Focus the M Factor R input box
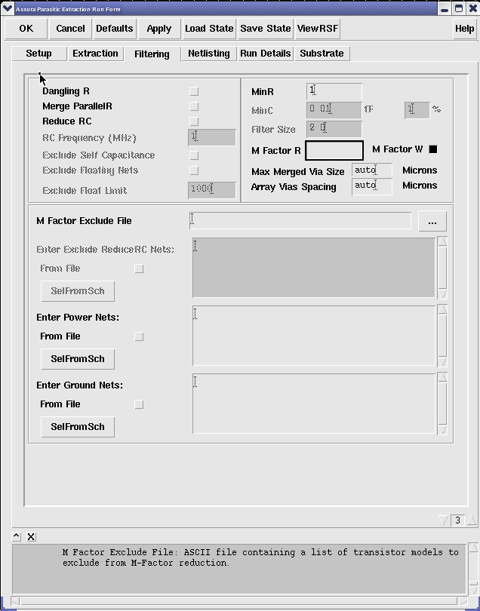The width and height of the screenshot is (480, 611). click(334, 150)
